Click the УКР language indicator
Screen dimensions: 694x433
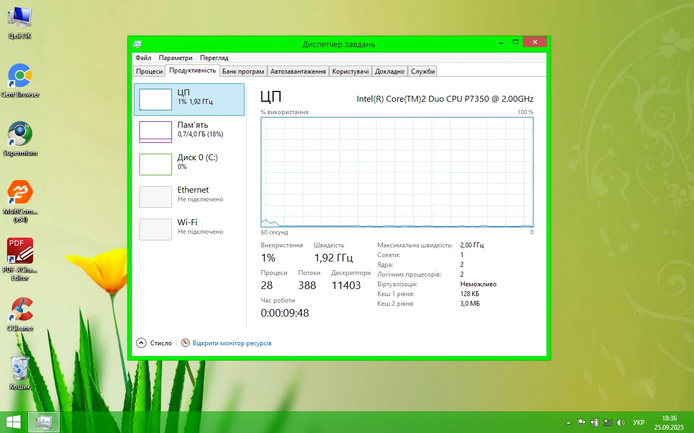tap(639, 422)
